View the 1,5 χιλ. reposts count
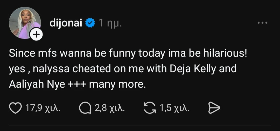280x131 pixels. pos(174,108)
